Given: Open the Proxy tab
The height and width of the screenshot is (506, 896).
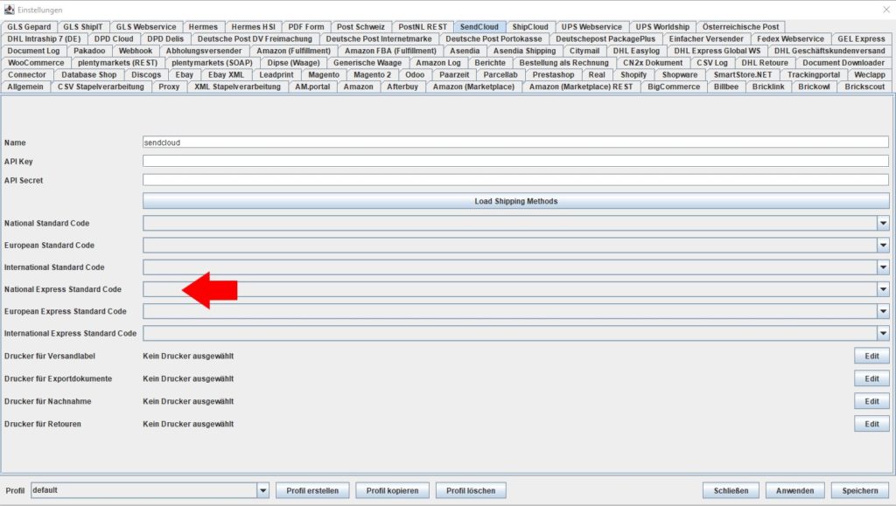Looking at the screenshot, I should 169,87.
